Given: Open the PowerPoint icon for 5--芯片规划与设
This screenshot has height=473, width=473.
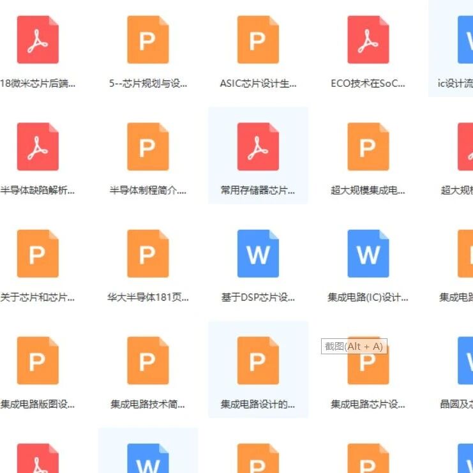Looking at the screenshot, I should click(148, 40).
